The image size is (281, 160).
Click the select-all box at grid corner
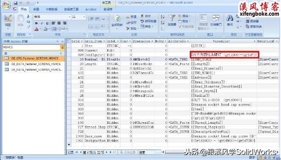tap(69, 41)
